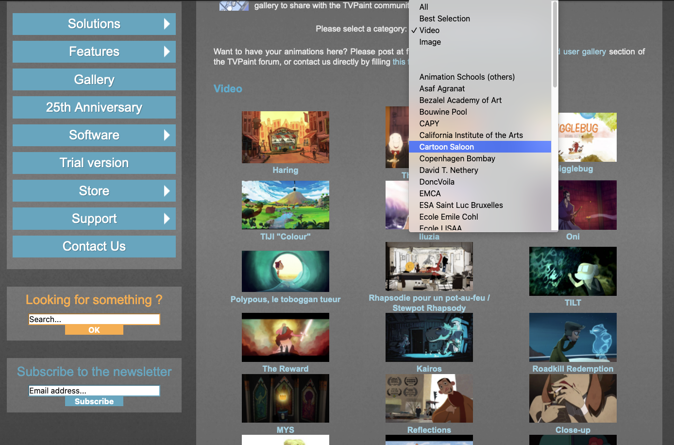Expand the Store menu arrow

point(167,191)
